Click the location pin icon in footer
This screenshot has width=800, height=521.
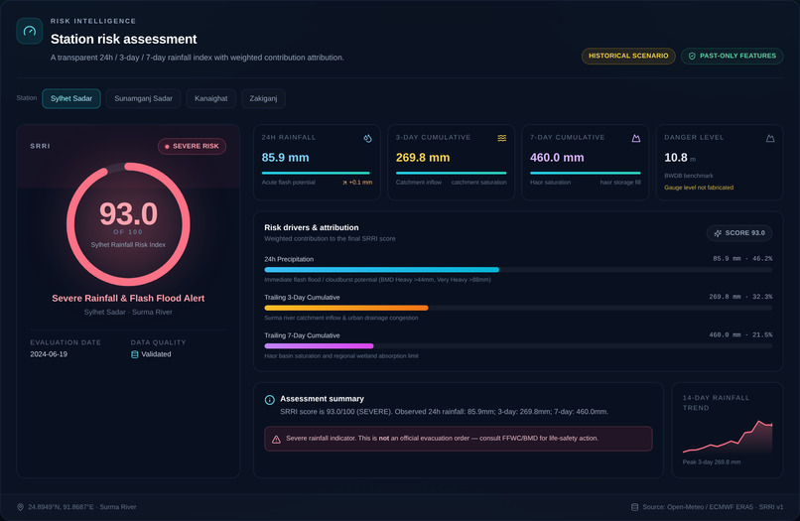tap(21, 507)
